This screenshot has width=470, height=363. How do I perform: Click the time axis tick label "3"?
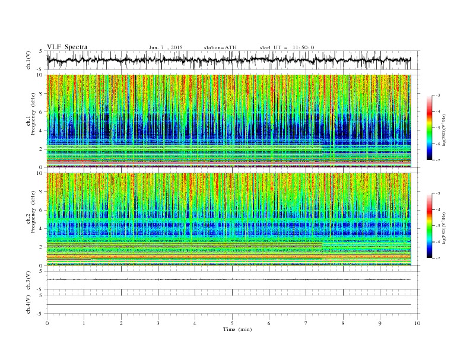[x=158, y=323]
